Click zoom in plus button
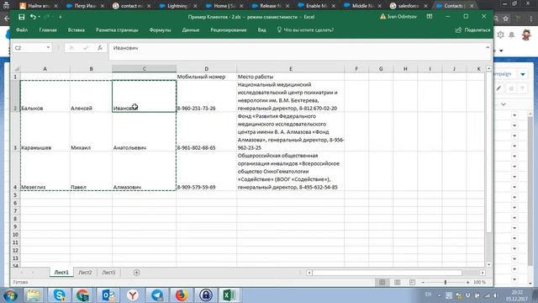 click(467, 282)
